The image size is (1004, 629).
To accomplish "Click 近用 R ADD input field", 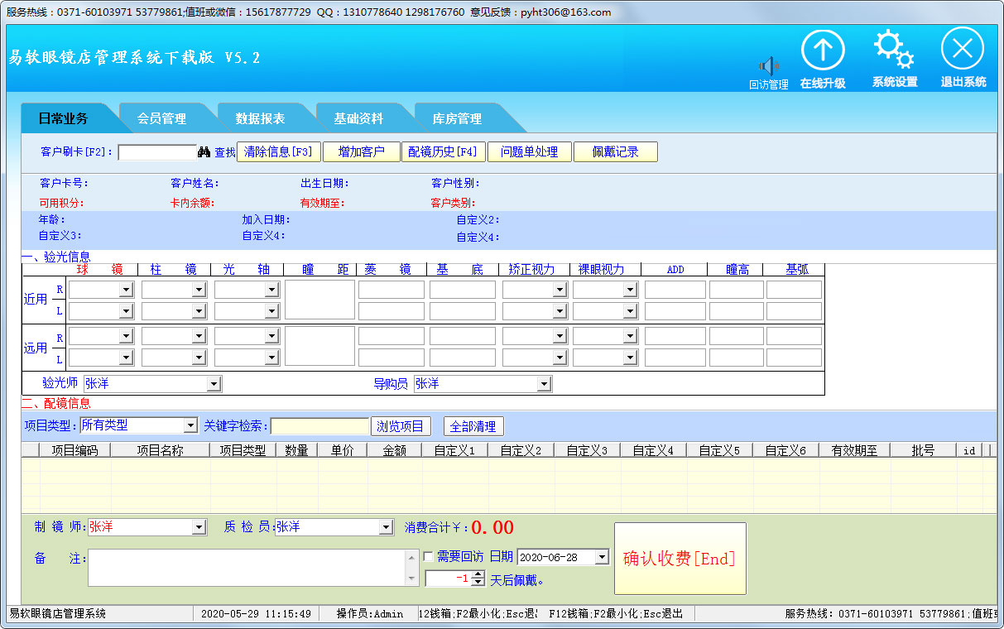I will 675,290.
